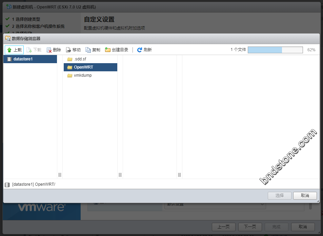Open the .sdd.sf folder
Viewport: 323px width, 236px height.
(90, 59)
